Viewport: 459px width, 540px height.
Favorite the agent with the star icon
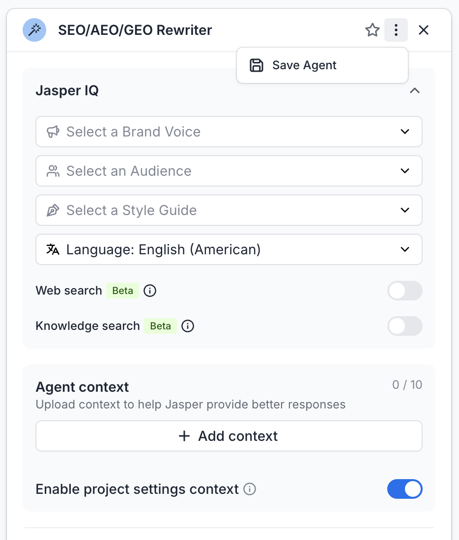point(373,30)
